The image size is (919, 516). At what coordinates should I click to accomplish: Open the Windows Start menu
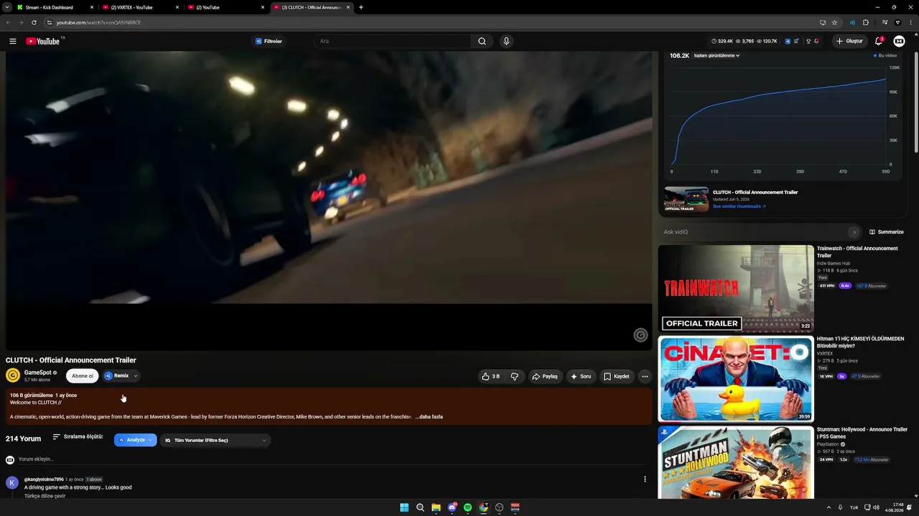pos(404,507)
